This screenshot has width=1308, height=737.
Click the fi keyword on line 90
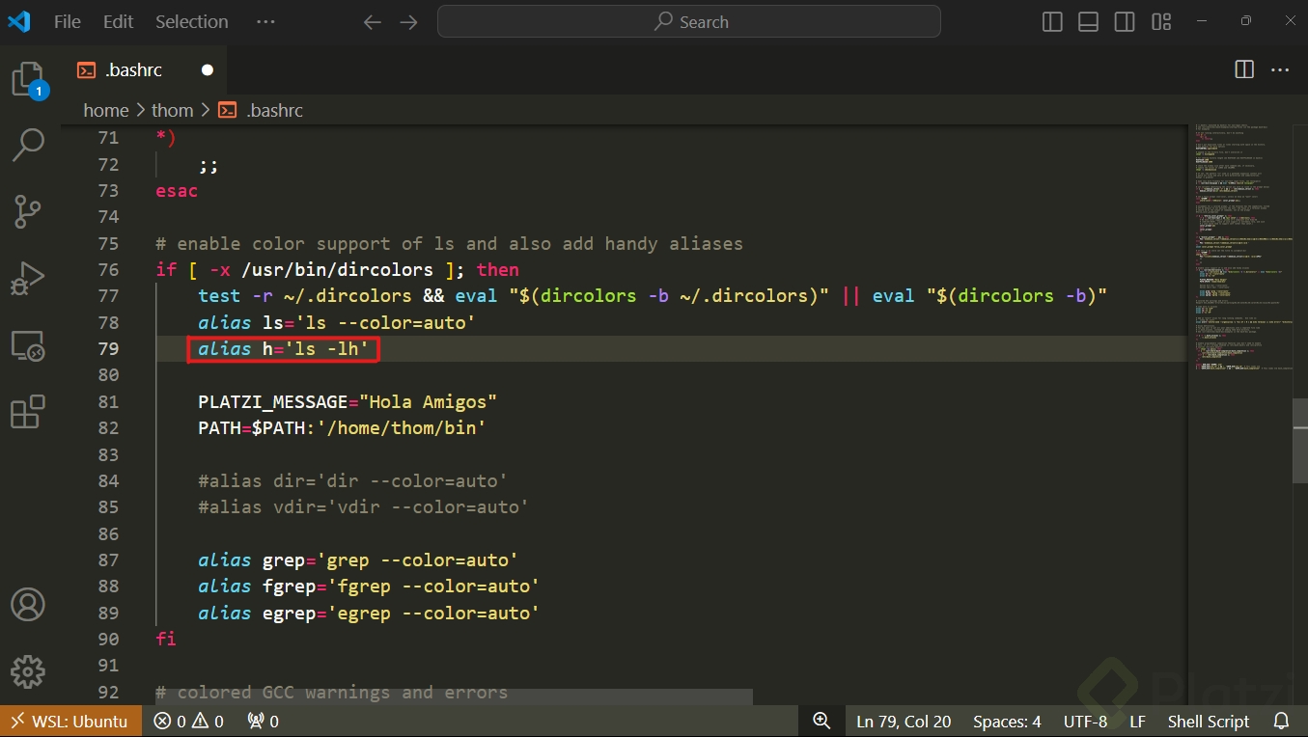tap(166, 639)
